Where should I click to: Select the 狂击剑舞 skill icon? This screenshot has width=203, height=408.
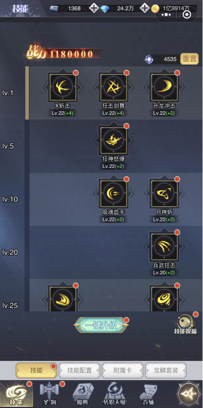[x=114, y=86]
